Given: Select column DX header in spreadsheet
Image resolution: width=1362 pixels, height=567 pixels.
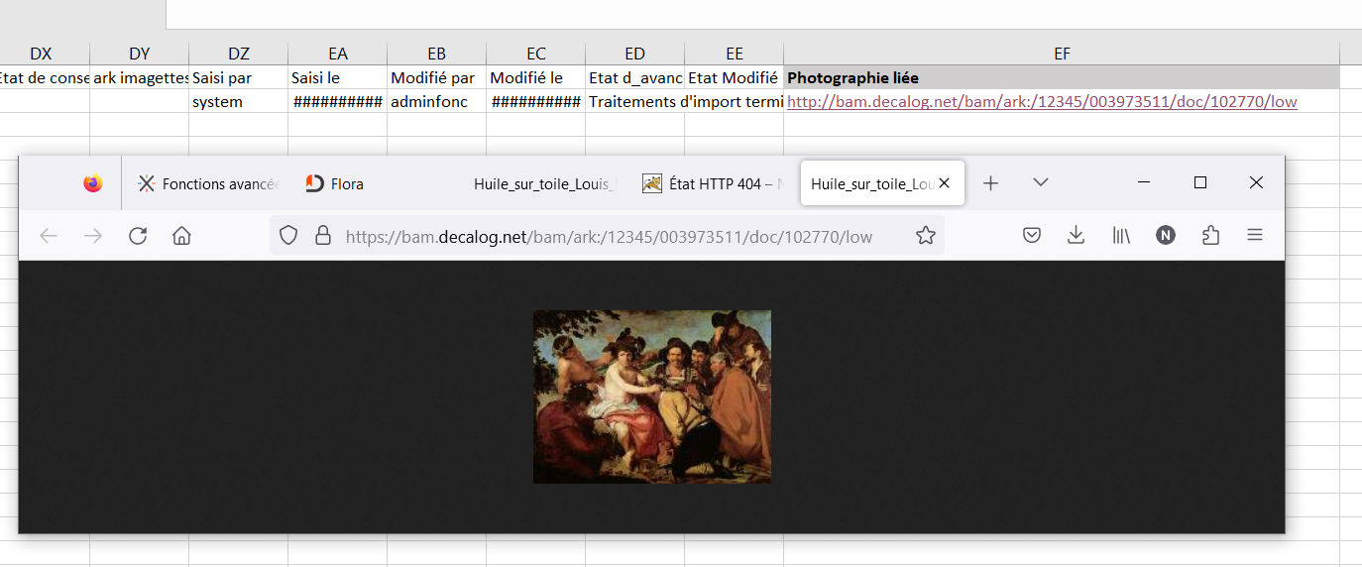Looking at the screenshot, I should [x=41, y=54].
